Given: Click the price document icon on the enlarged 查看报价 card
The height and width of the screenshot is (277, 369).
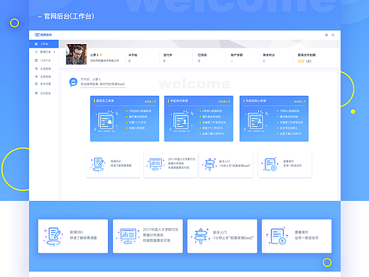Looking at the screenshot, I should 277,236.
